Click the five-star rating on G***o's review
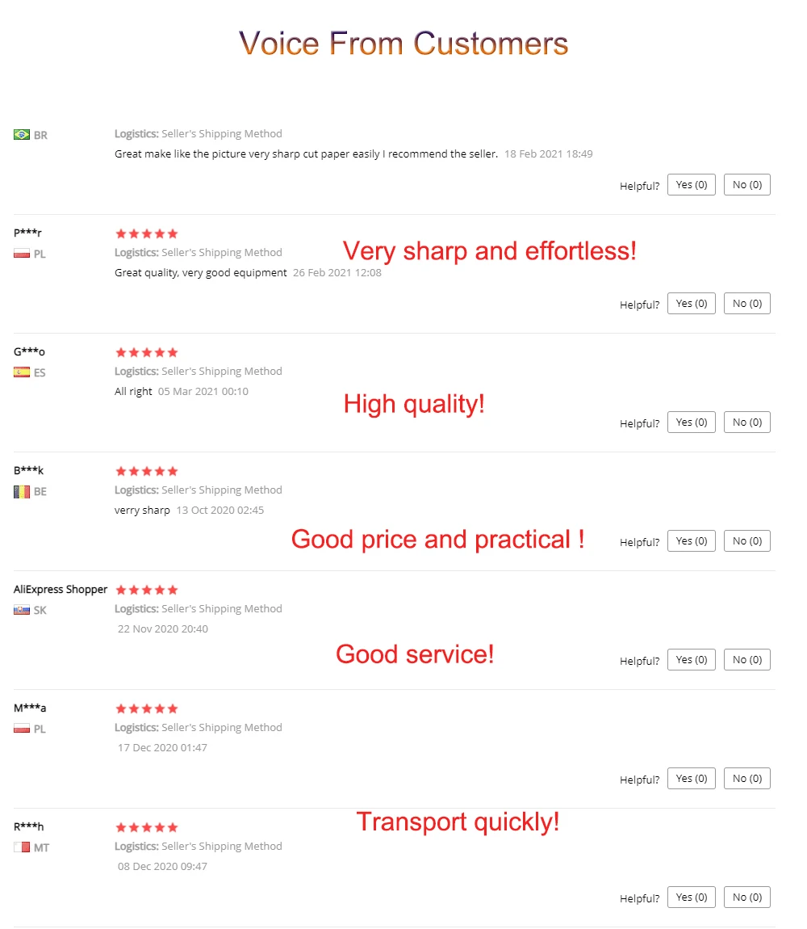This screenshot has height=929, width=807. pyautogui.click(x=147, y=352)
